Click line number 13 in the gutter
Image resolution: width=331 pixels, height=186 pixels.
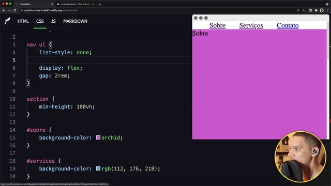12,122
